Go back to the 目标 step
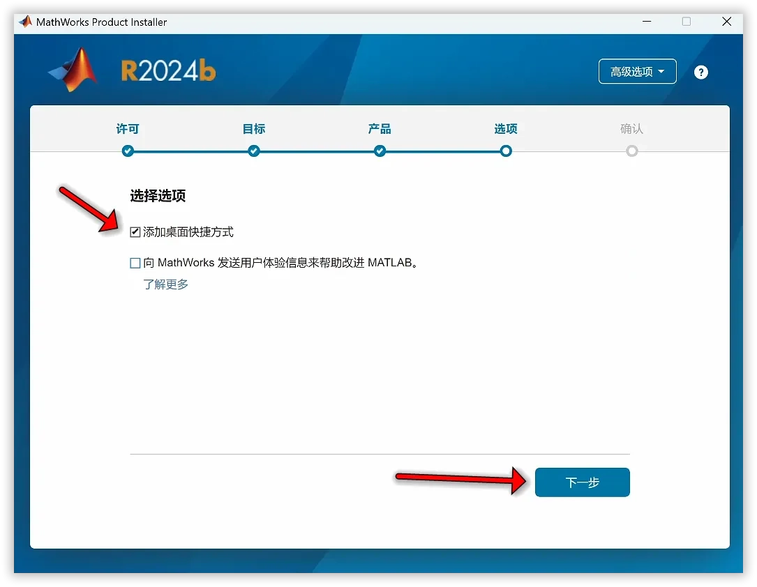This screenshot has height=587, width=757. click(253, 129)
